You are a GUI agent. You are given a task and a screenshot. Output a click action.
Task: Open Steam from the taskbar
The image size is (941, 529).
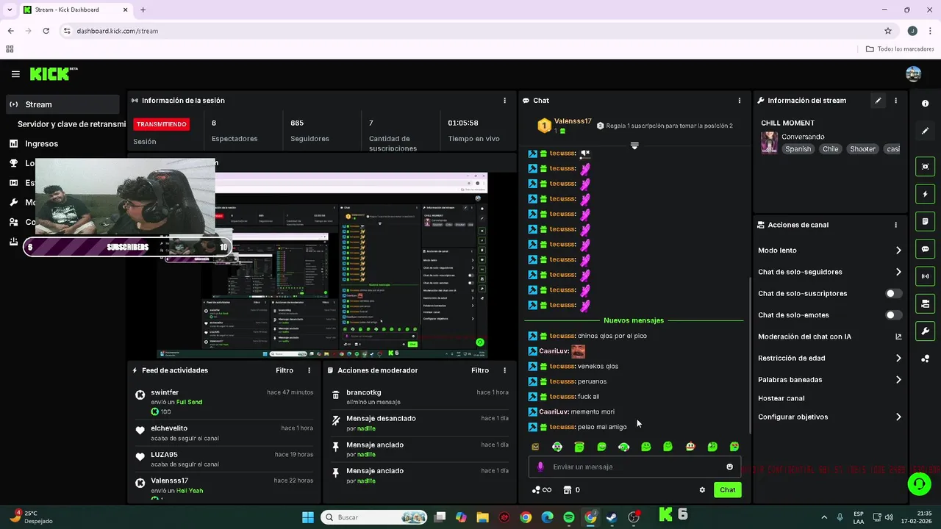pyautogui.click(x=612, y=517)
